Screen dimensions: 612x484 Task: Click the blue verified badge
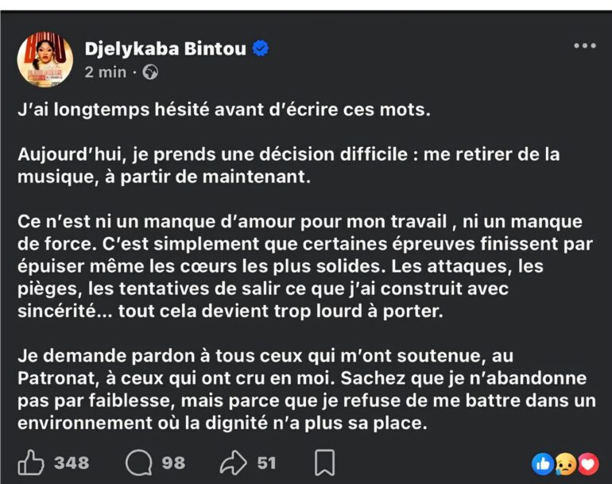[261, 49]
